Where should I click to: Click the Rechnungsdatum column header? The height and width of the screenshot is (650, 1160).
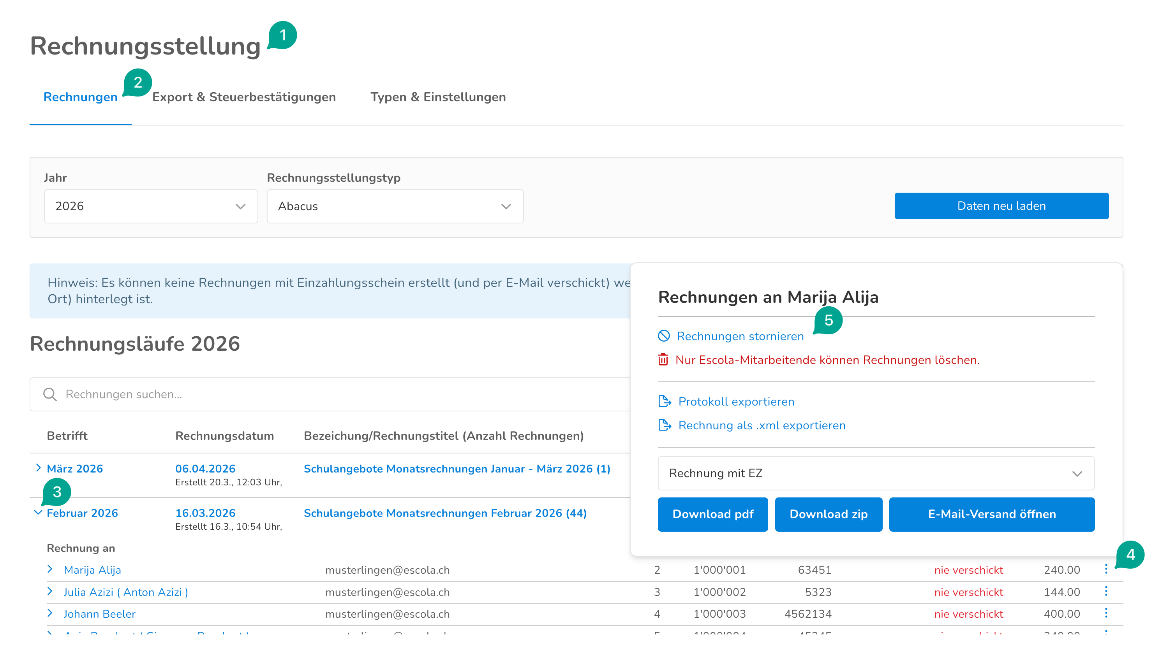[x=225, y=436]
